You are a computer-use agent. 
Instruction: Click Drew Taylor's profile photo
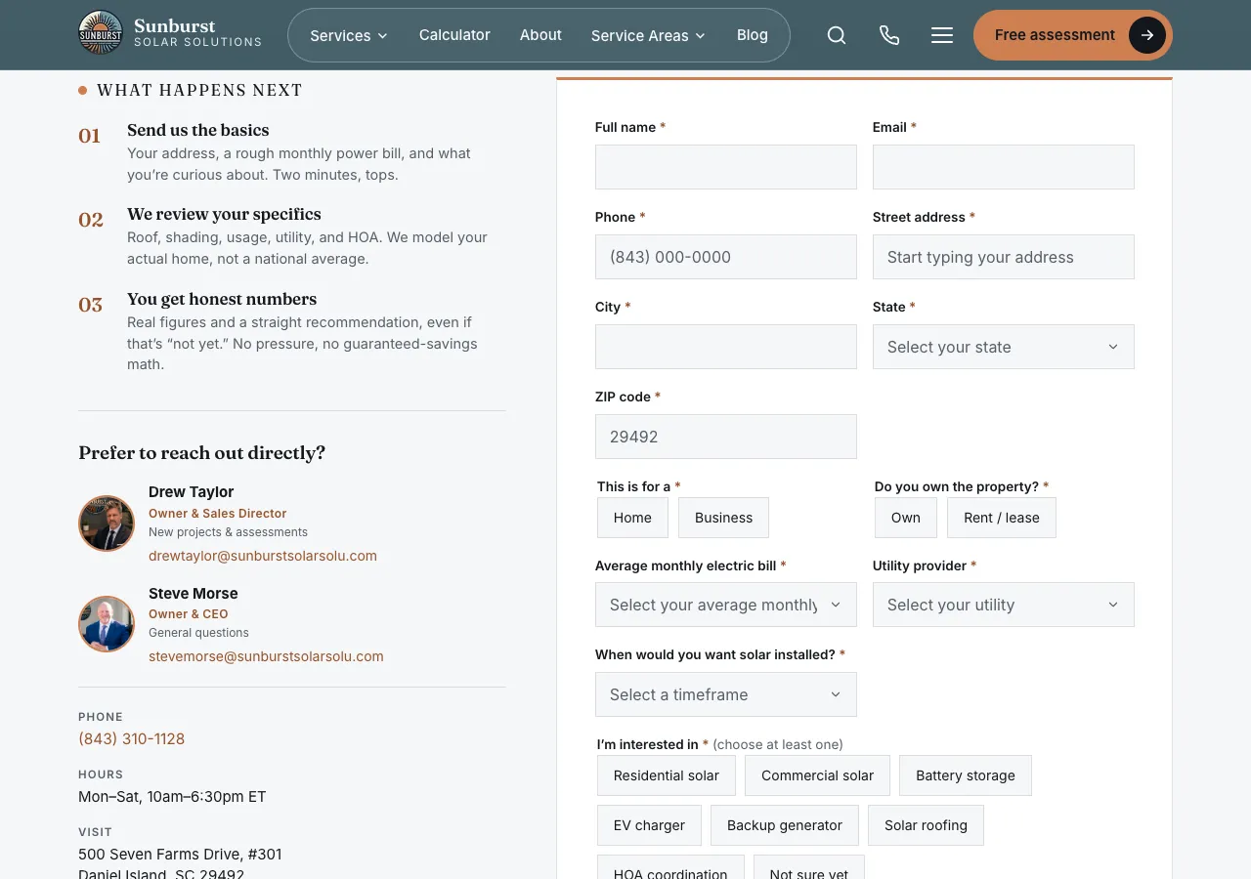[107, 523]
